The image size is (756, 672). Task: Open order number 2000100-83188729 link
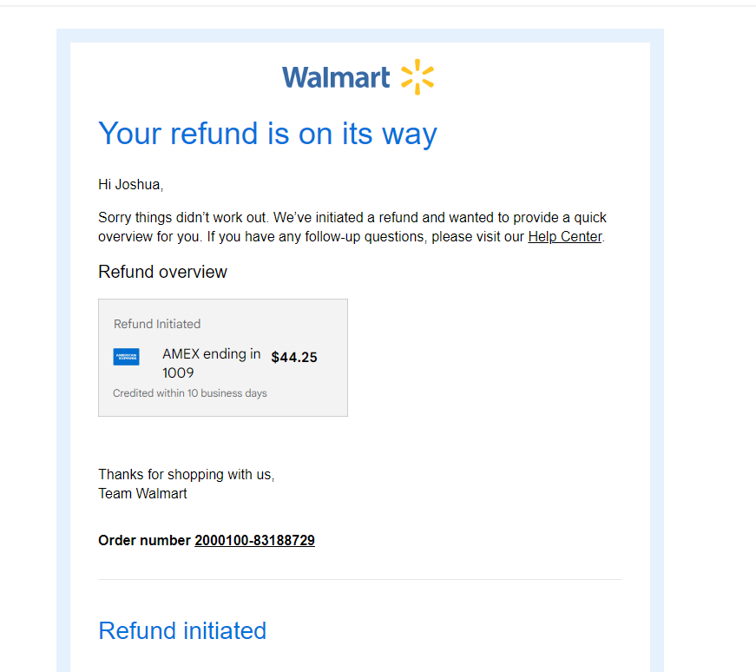click(254, 540)
